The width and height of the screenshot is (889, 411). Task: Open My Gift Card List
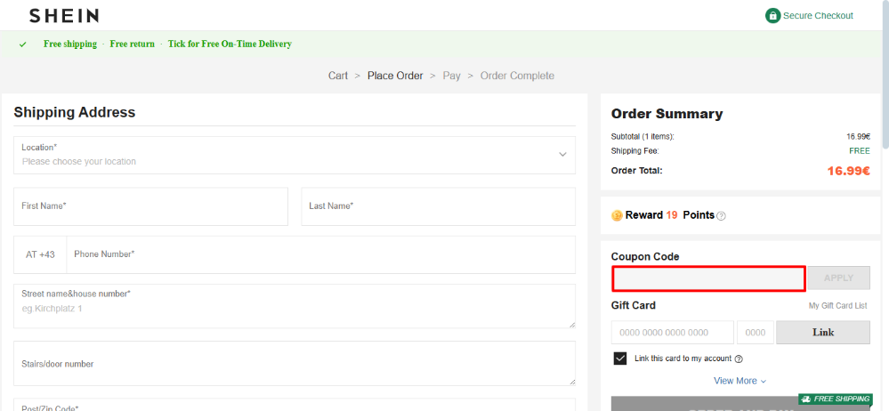coord(837,305)
